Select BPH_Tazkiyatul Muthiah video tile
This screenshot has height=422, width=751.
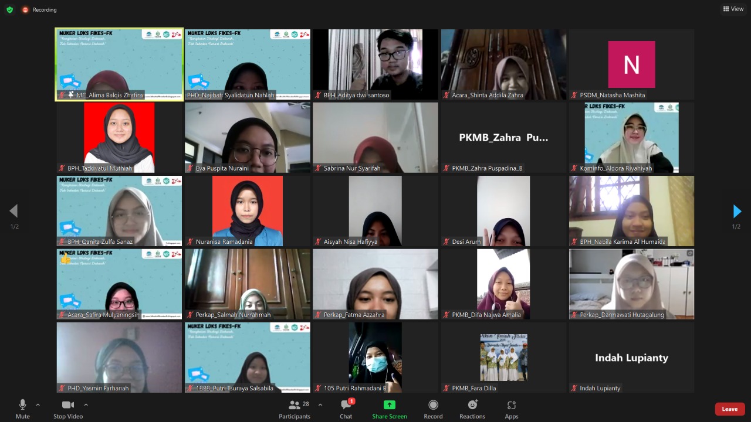coord(119,138)
